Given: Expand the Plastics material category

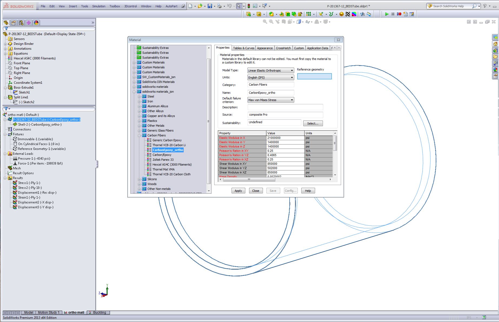Looking at the screenshot, I should click(x=139, y=121).
